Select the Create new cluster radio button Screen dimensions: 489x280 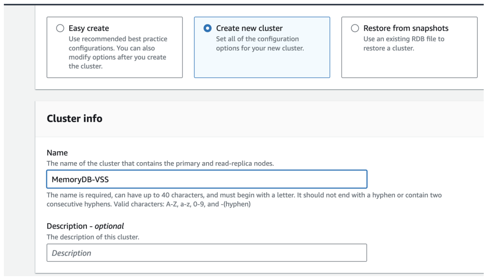pyautogui.click(x=207, y=29)
